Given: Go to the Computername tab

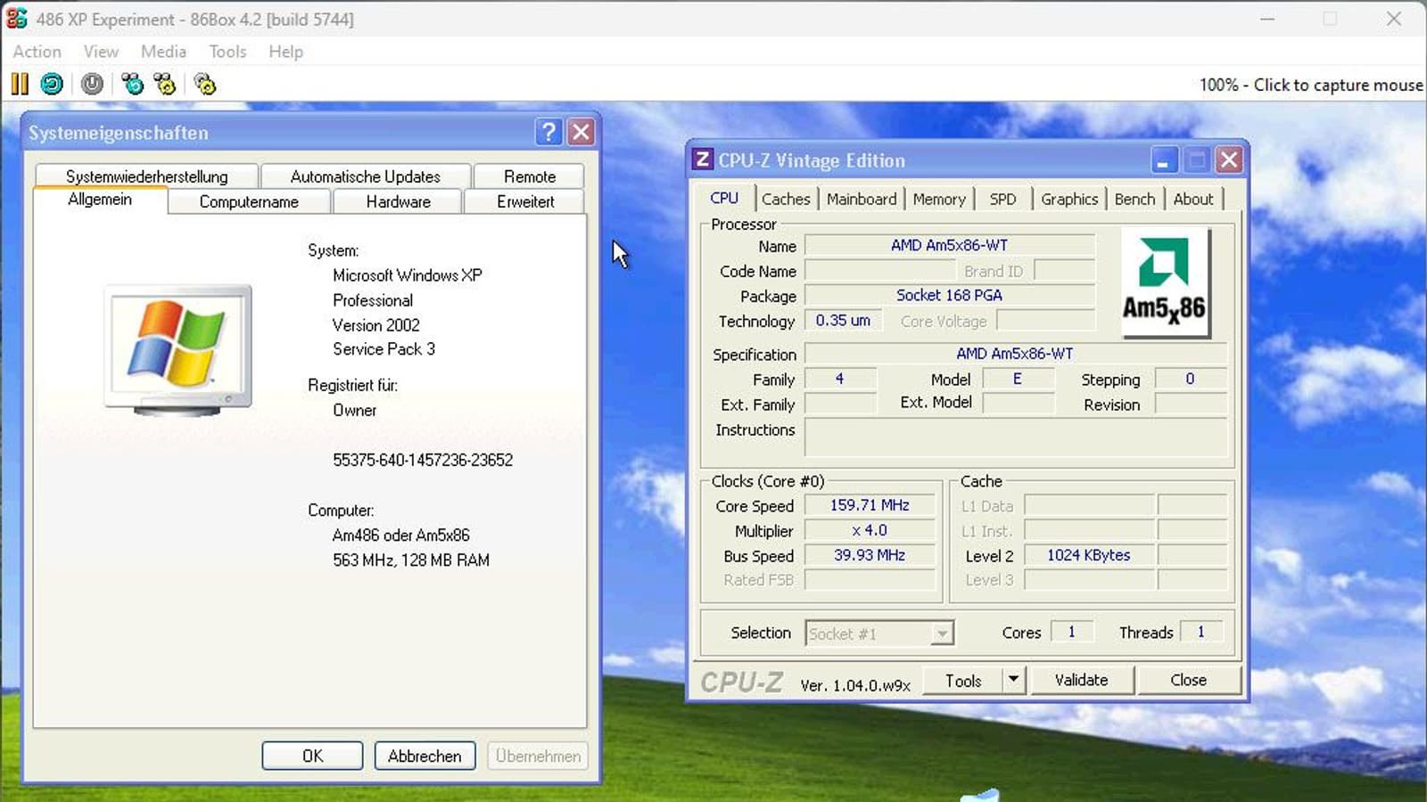Looking at the screenshot, I should (249, 201).
